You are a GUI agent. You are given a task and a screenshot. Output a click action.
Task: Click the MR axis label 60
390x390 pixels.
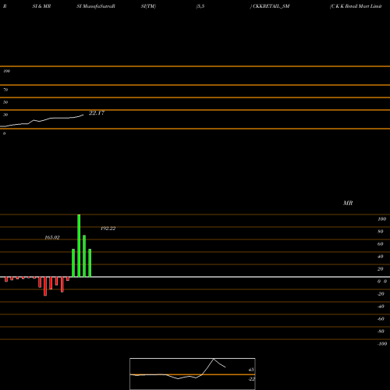pos(381,244)
